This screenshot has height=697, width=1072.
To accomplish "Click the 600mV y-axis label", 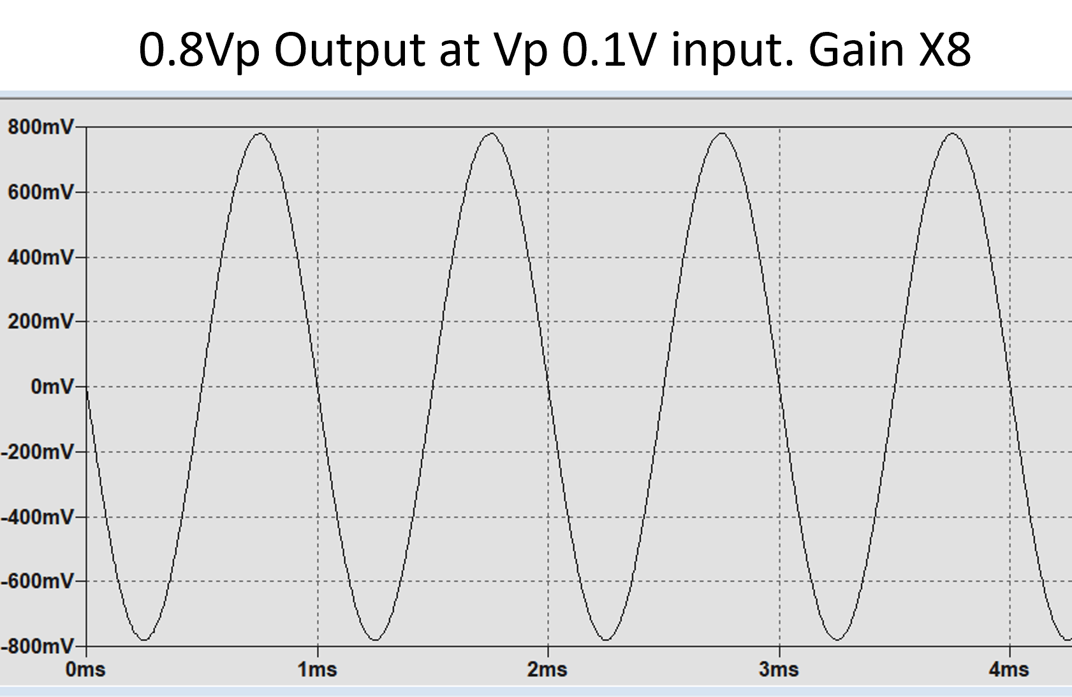I will point(41,192).
